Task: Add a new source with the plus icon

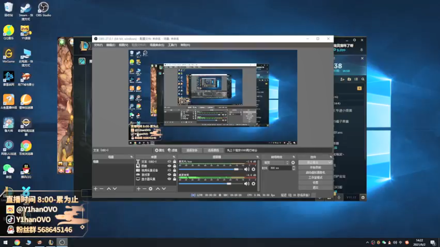Action: [139, 189]
